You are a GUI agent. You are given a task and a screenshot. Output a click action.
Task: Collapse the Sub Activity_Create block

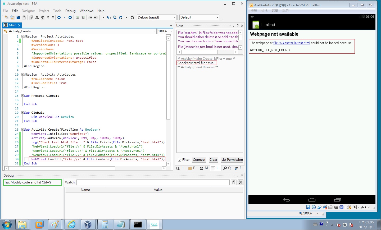[22, 130]
